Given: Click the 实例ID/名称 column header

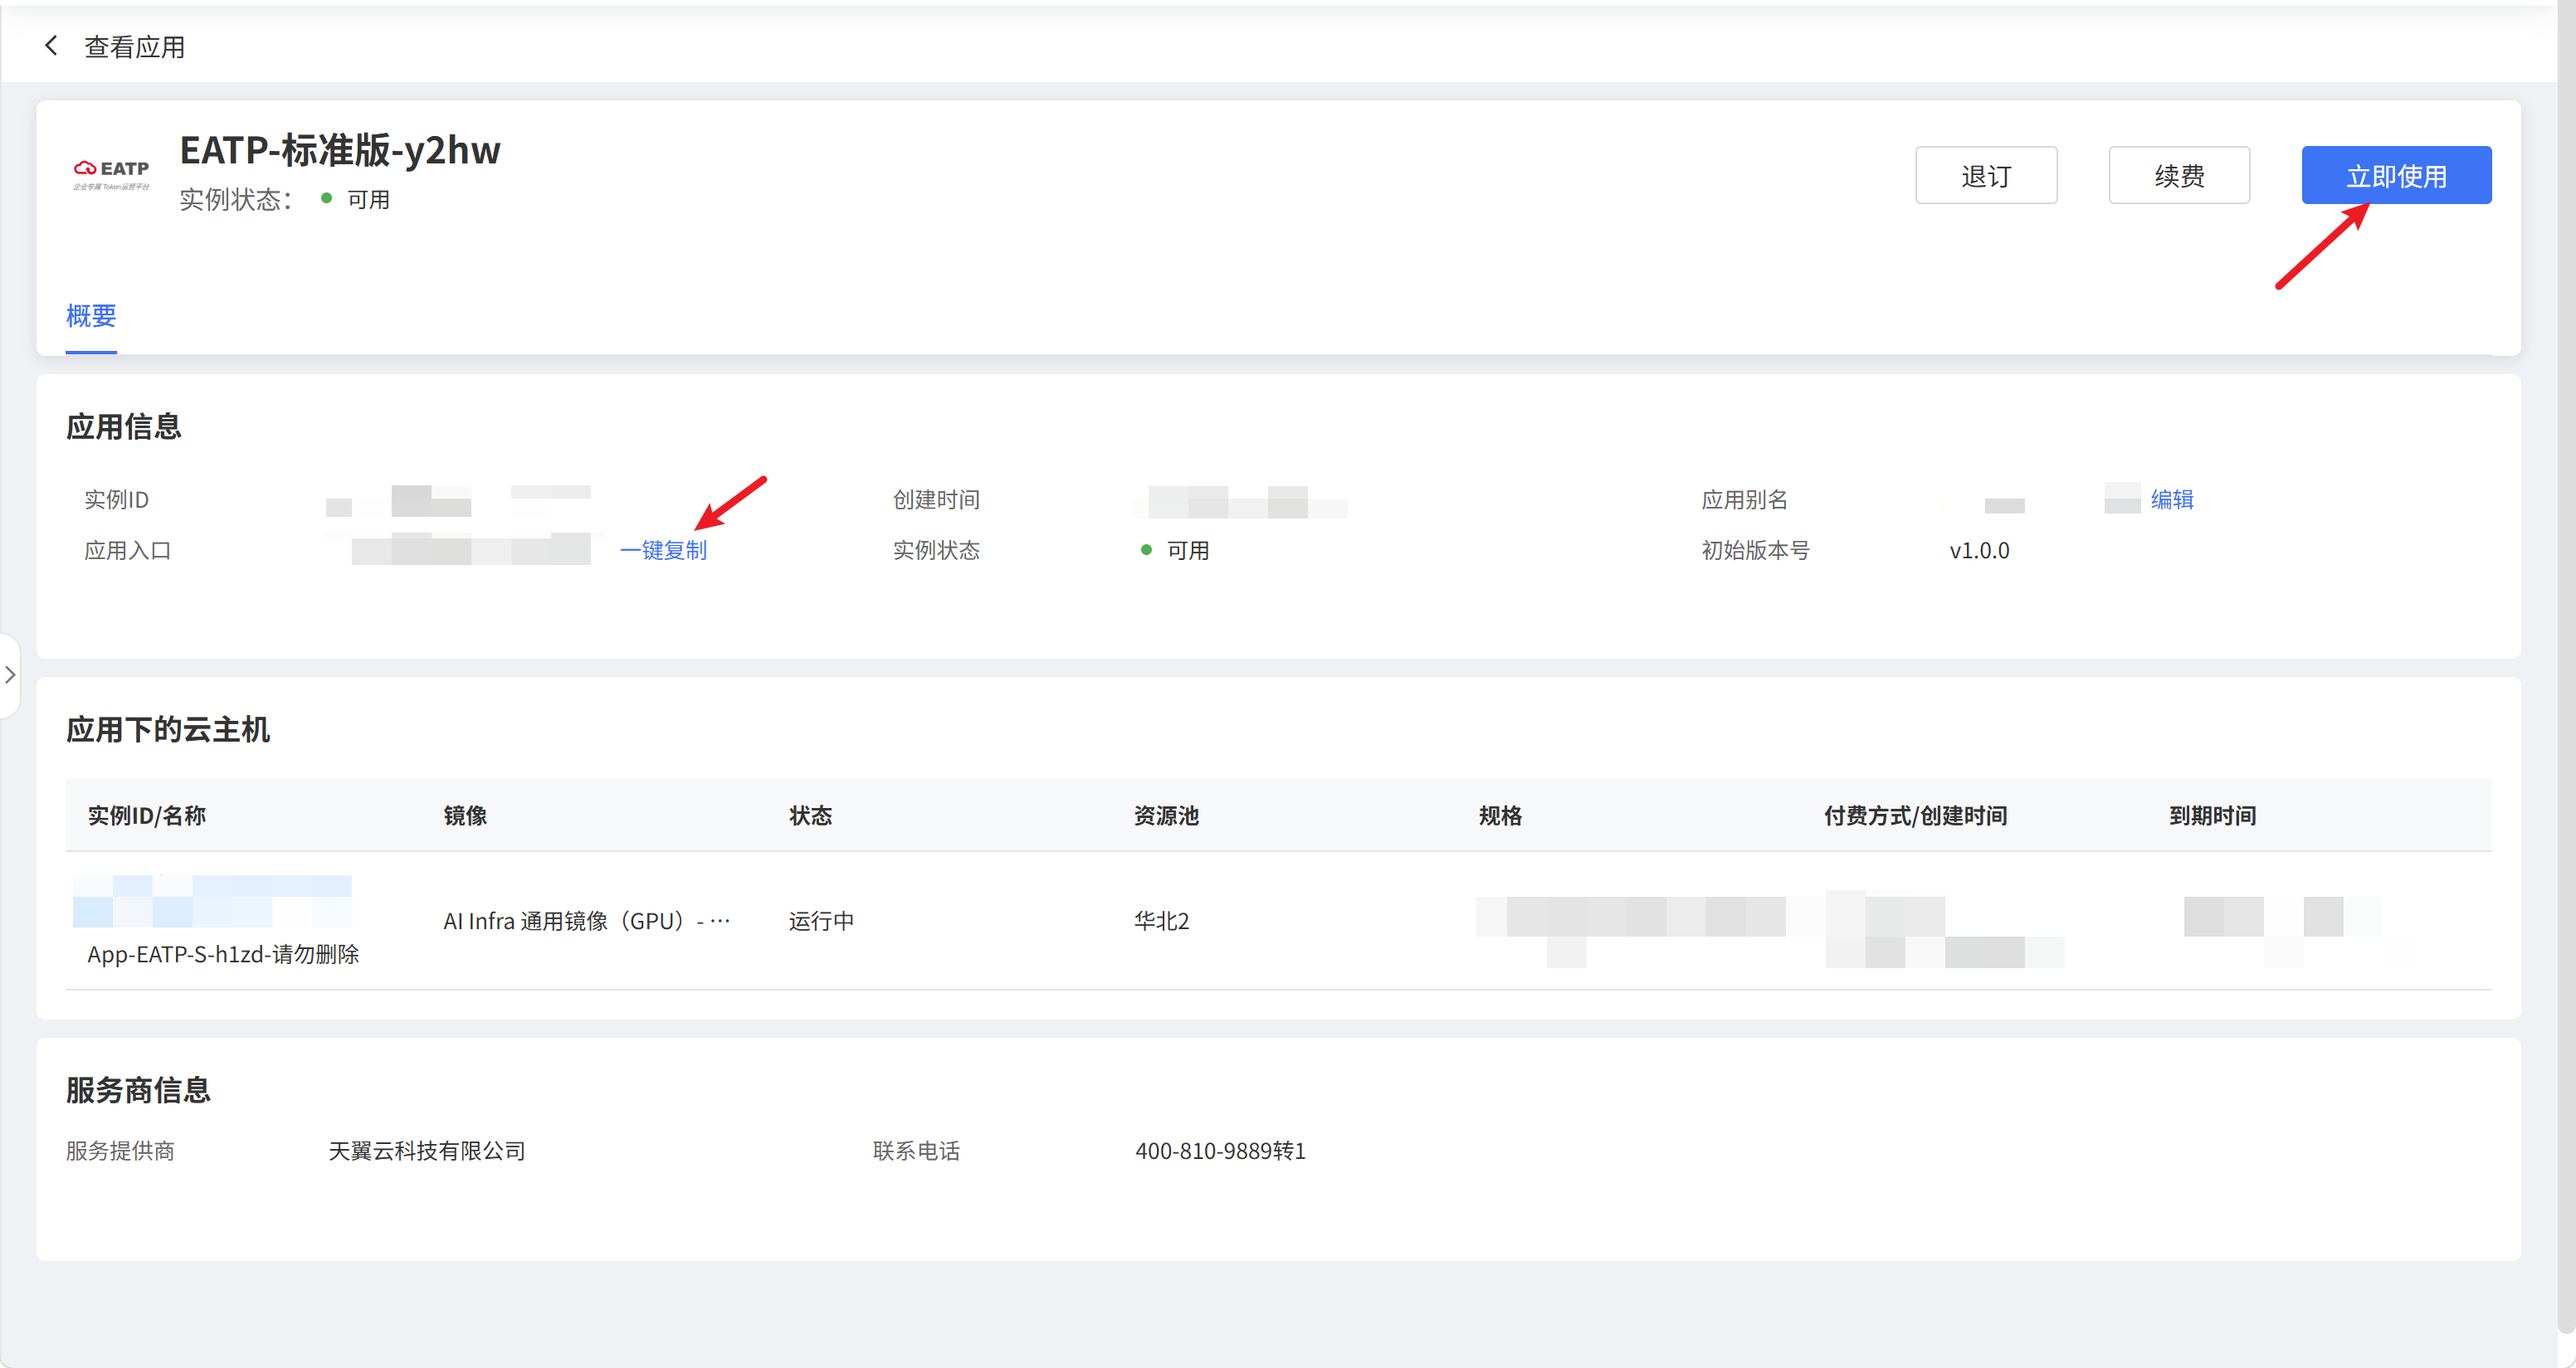Looking at the screenshot, I should pyautogui.click(x=147, y=816).
